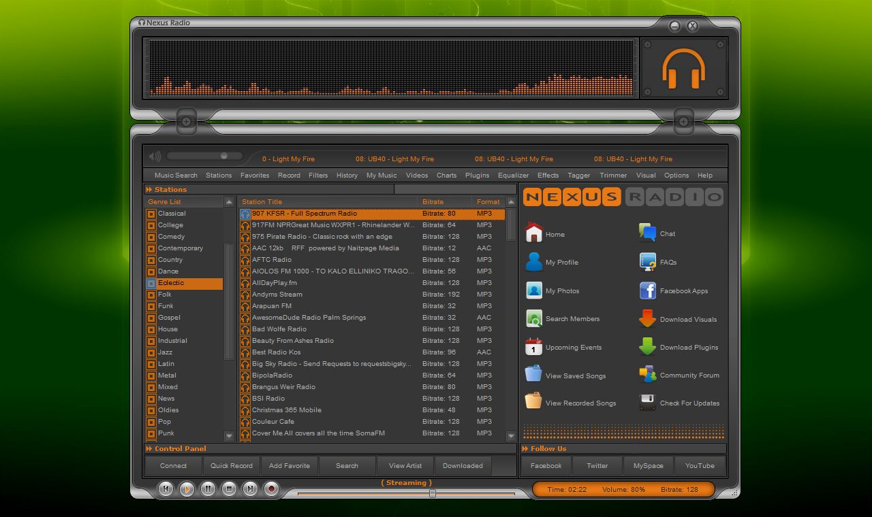The width and height of the screenshot is (872, 517).
Task: Skip to the next track
Action: click(250, 488)
